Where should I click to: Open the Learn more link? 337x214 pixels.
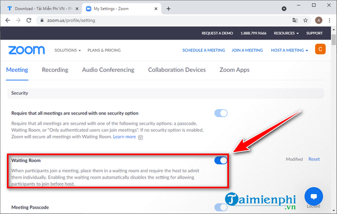(x=124, y=137)
